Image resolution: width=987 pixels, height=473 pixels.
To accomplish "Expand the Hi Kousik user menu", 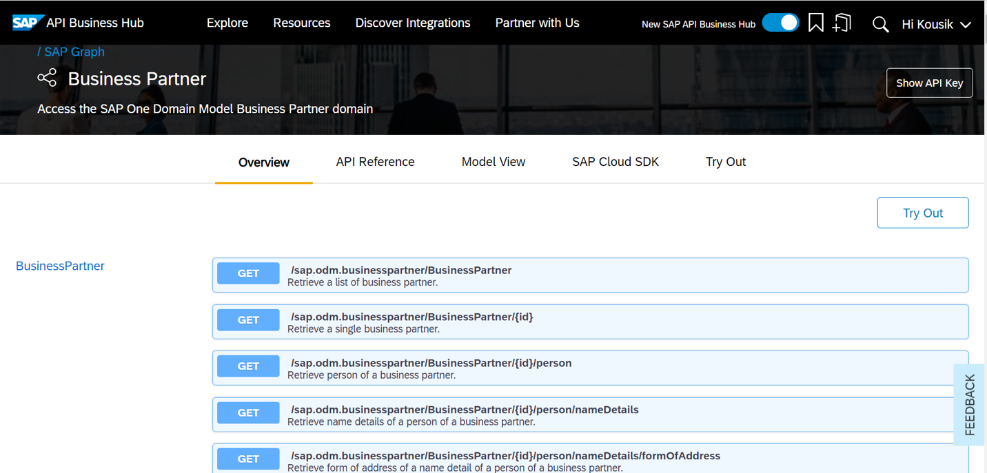I will [x=936, y=24].
